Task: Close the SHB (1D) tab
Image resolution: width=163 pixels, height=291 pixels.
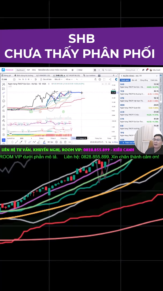Action: (x=64, y=76)
